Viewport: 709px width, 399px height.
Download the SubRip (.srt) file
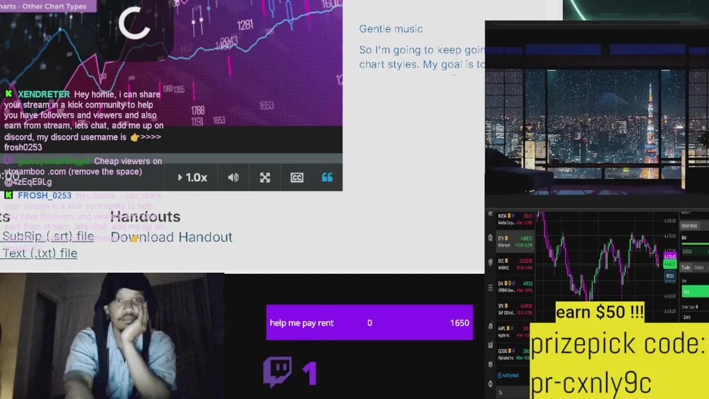(x=48, y=236)
